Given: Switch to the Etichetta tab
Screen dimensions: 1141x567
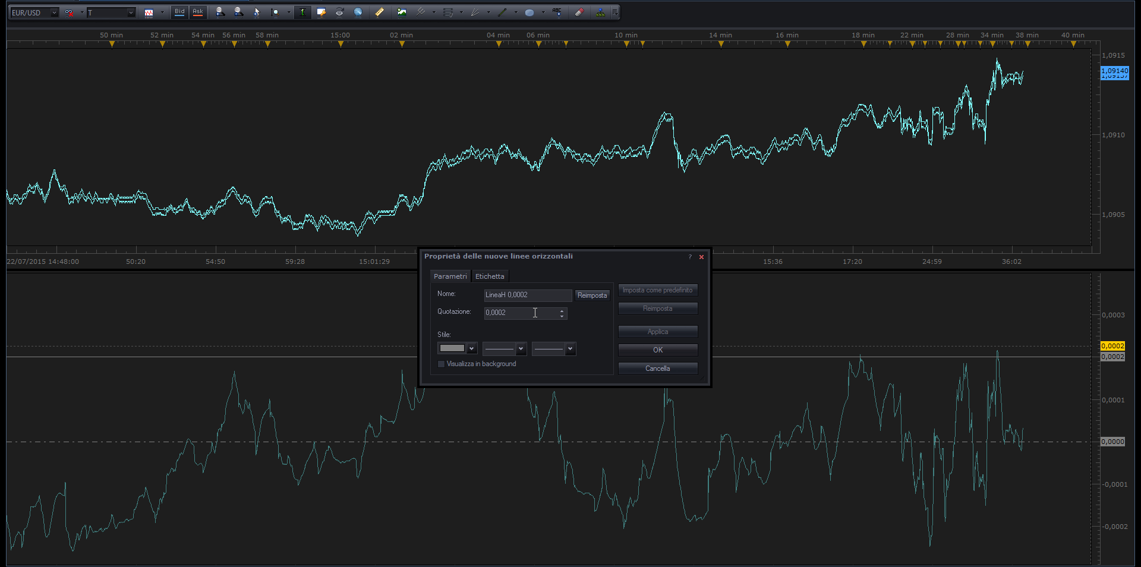Looking at the screenshot, I should click(490, 276).
